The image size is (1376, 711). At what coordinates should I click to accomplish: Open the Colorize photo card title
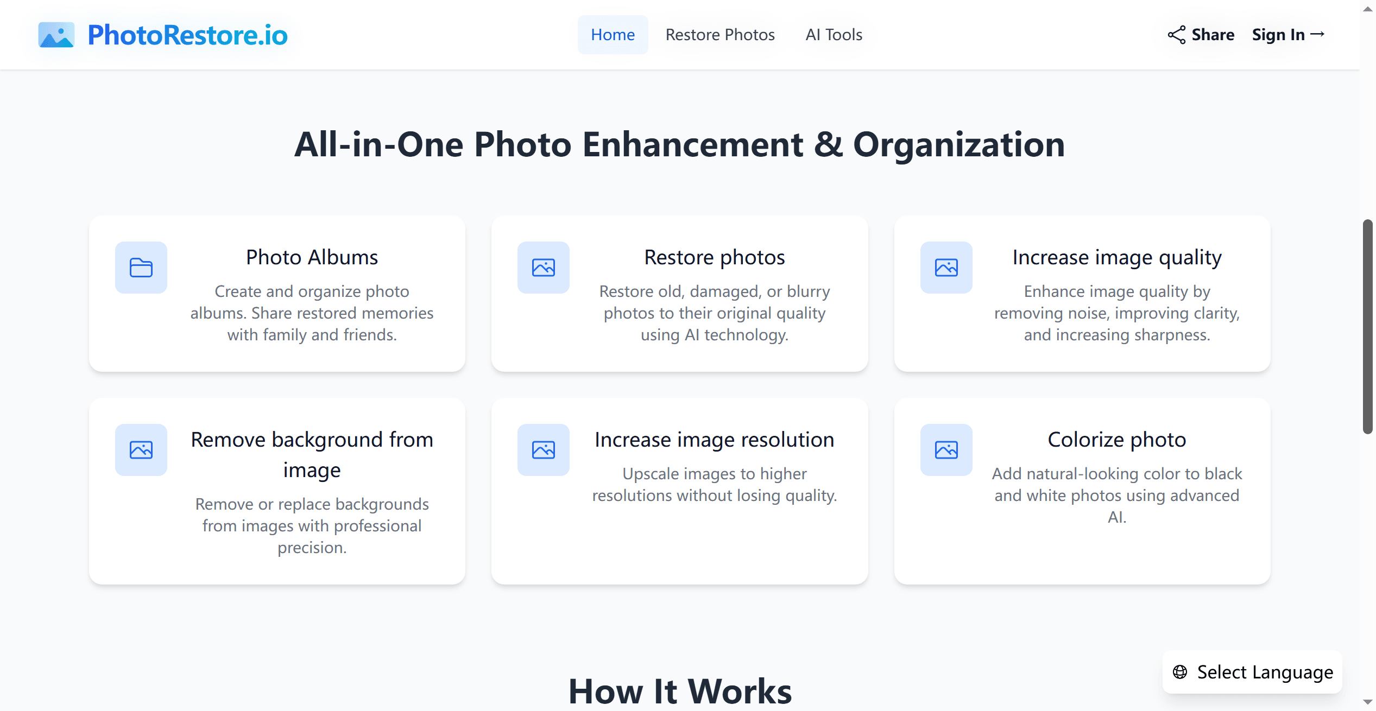pos(1116,440)
